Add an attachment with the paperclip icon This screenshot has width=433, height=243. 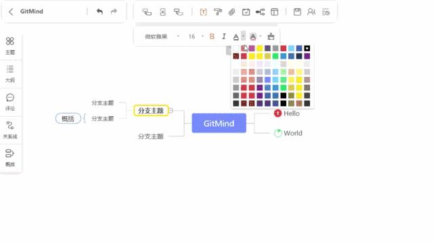click(x=232, y=12)
